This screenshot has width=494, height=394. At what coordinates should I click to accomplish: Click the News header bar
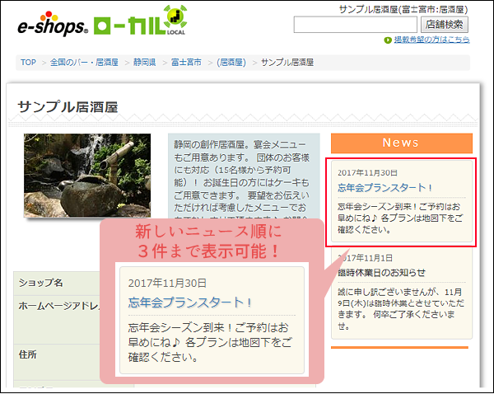(402, 143)
